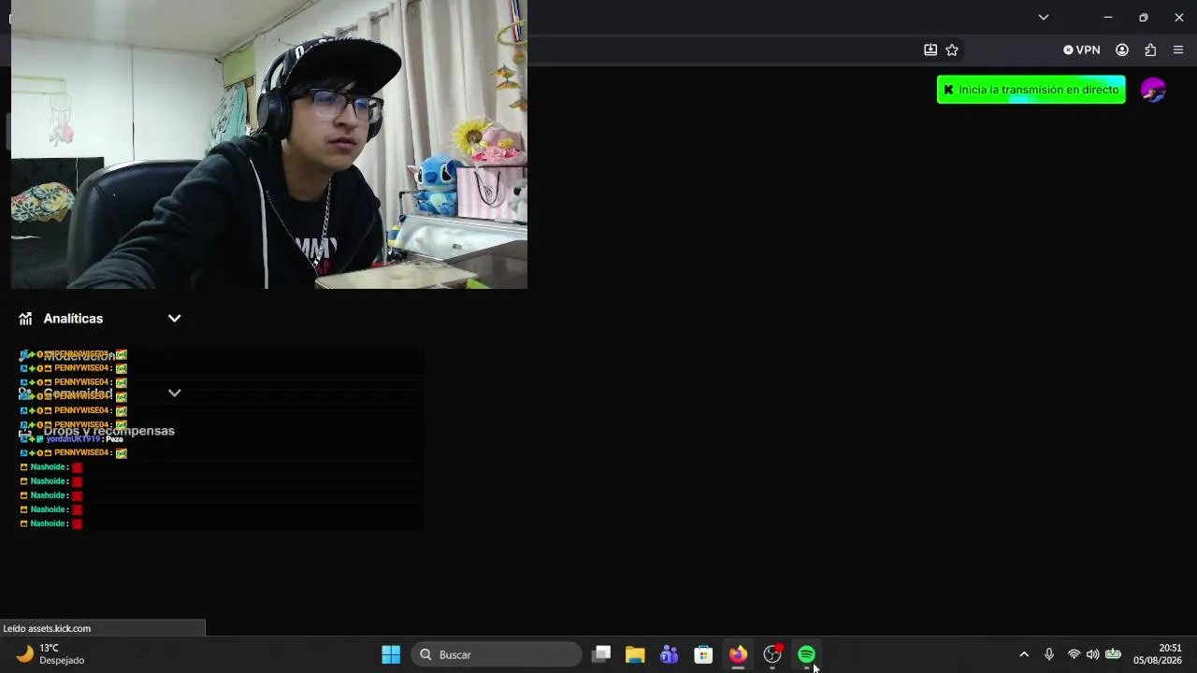Open Microsoft Store from the taskbar
This screenshot has width=1197, height=673.
(x=703, y=654)
